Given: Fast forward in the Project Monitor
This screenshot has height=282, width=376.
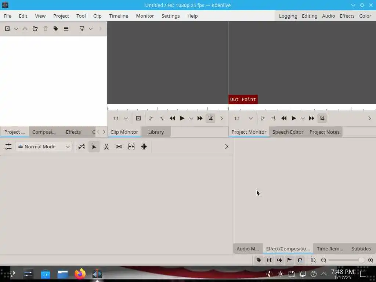Looking at the screenshot, I should click(x=311, y=118).
